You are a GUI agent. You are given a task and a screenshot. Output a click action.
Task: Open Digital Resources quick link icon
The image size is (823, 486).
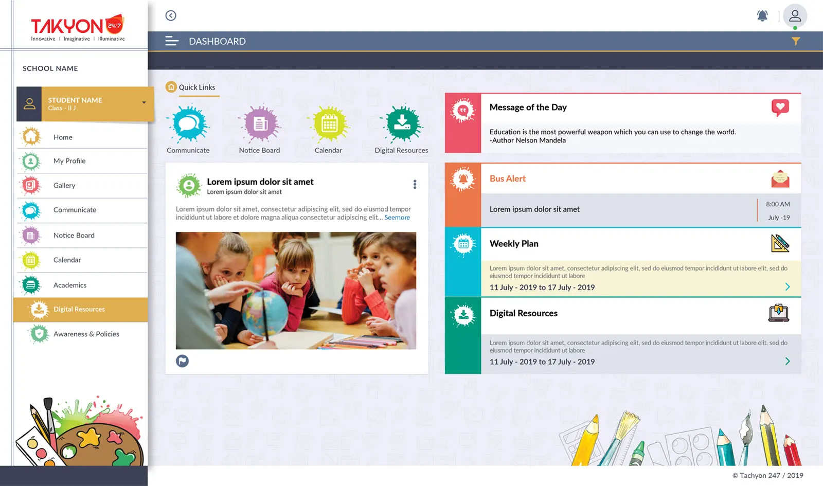[x=402, y=124]
